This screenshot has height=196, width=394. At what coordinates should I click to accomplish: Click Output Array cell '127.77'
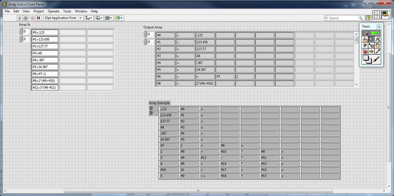pyautogui.click(x=205, y=49)
